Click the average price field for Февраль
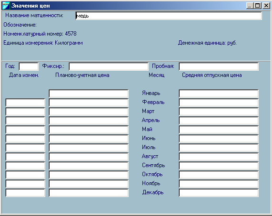Image resolution: width=272 pixels, height=216 pixels. click(x=219, y=103)
